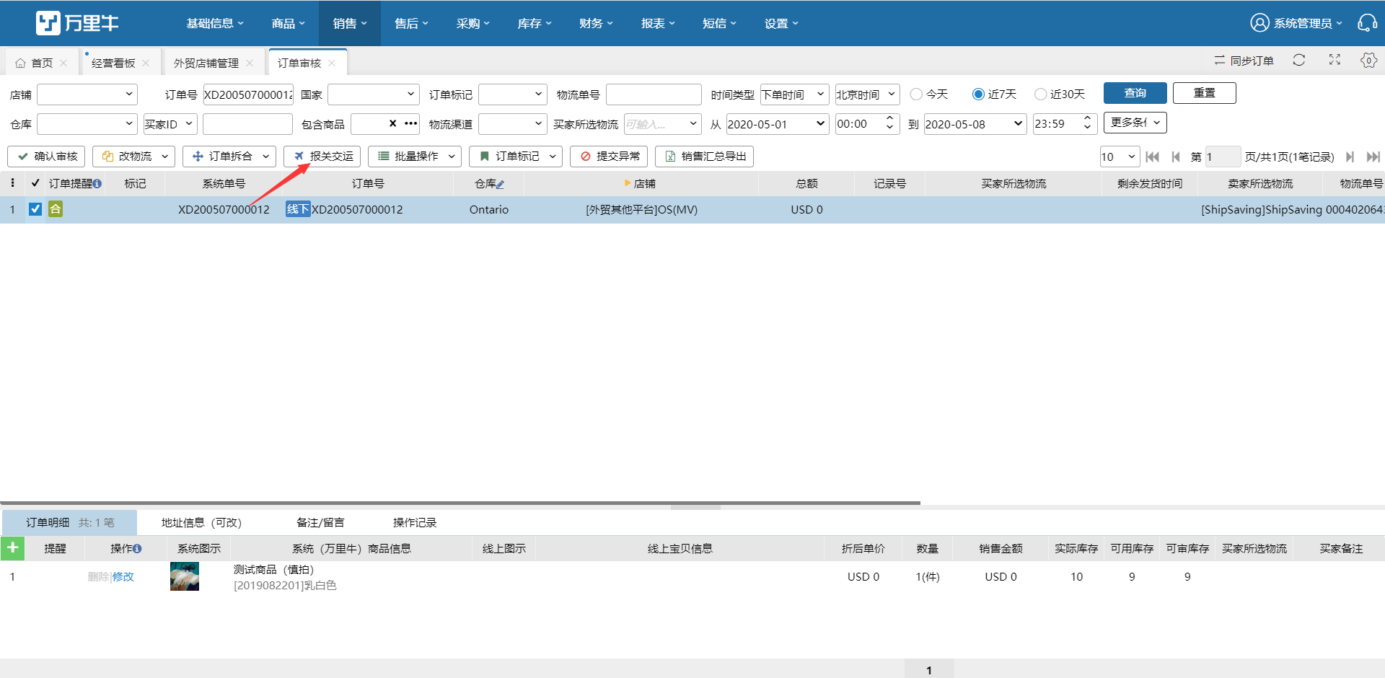1385x678 pixels.
Task: Click the 修改 link in order detail
Action: pyautogui.click(x=123, y=577)
